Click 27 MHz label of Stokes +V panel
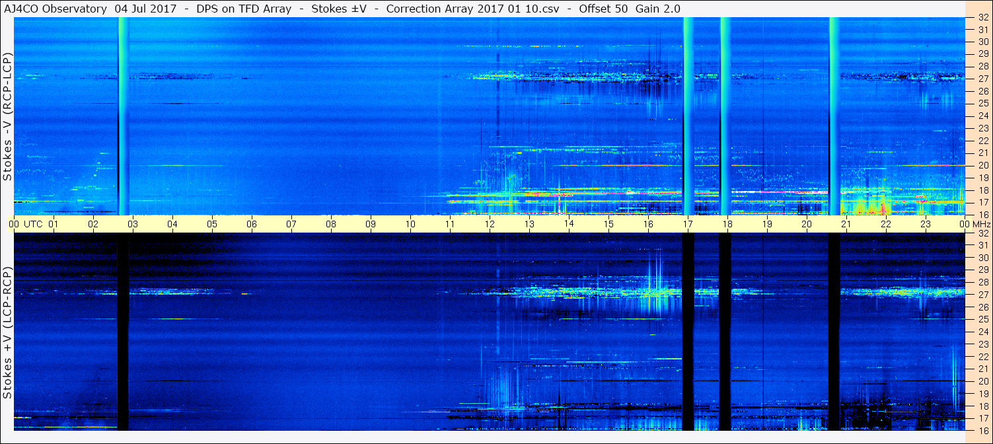The width and height of the screenshot is (993, 444). click(x=982, y=295)
